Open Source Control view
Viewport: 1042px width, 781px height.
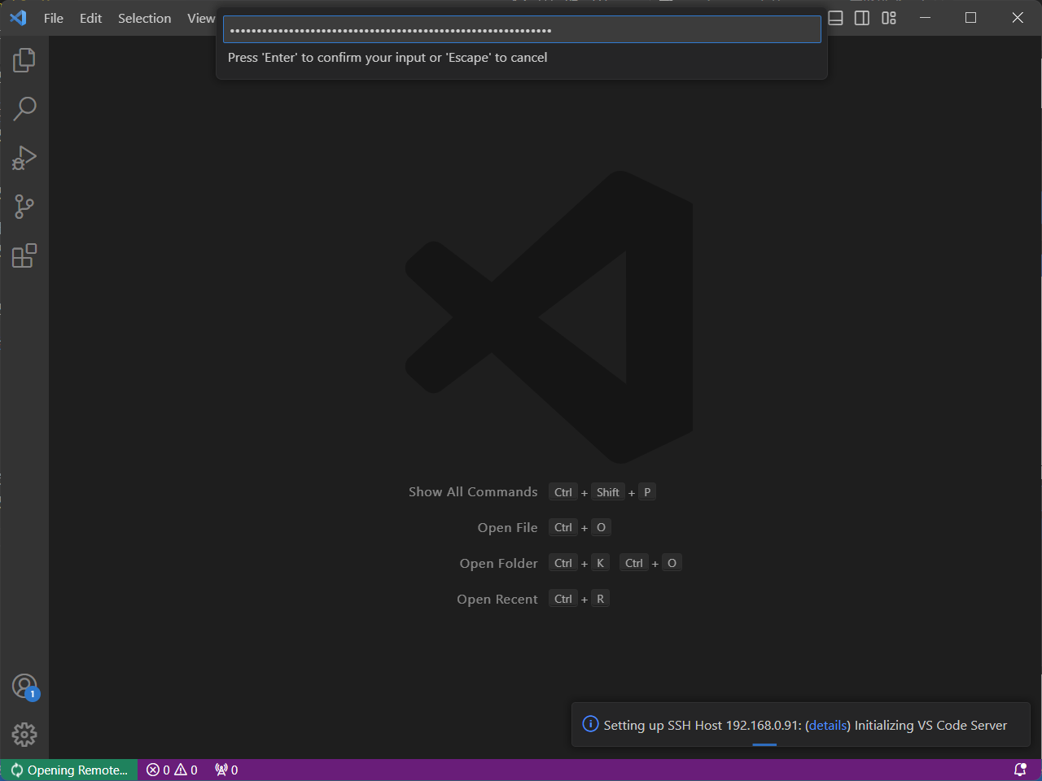[24, 206]
